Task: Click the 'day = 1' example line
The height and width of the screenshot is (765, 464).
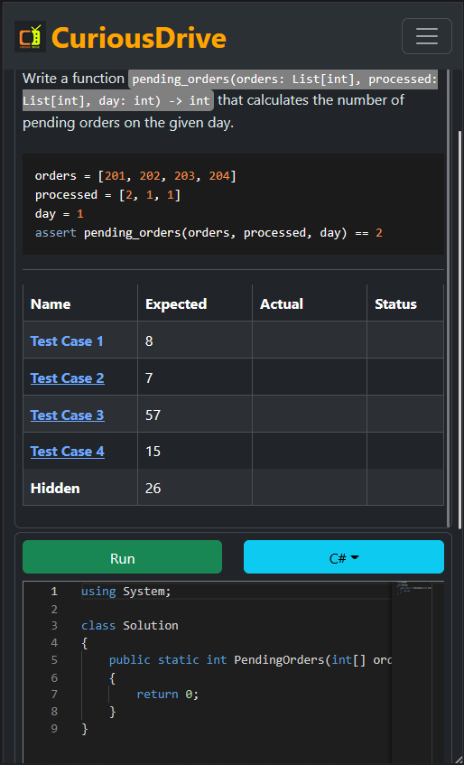Action: (x=60, y=214)
